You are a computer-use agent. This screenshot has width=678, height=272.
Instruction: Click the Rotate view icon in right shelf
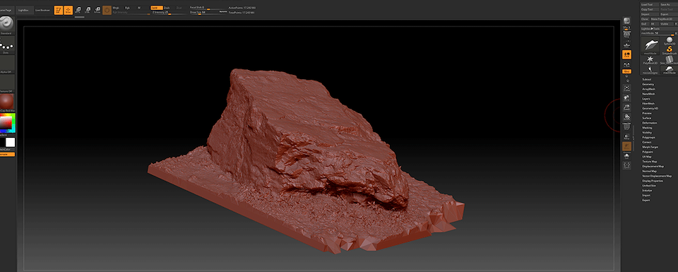pos(626,117)
